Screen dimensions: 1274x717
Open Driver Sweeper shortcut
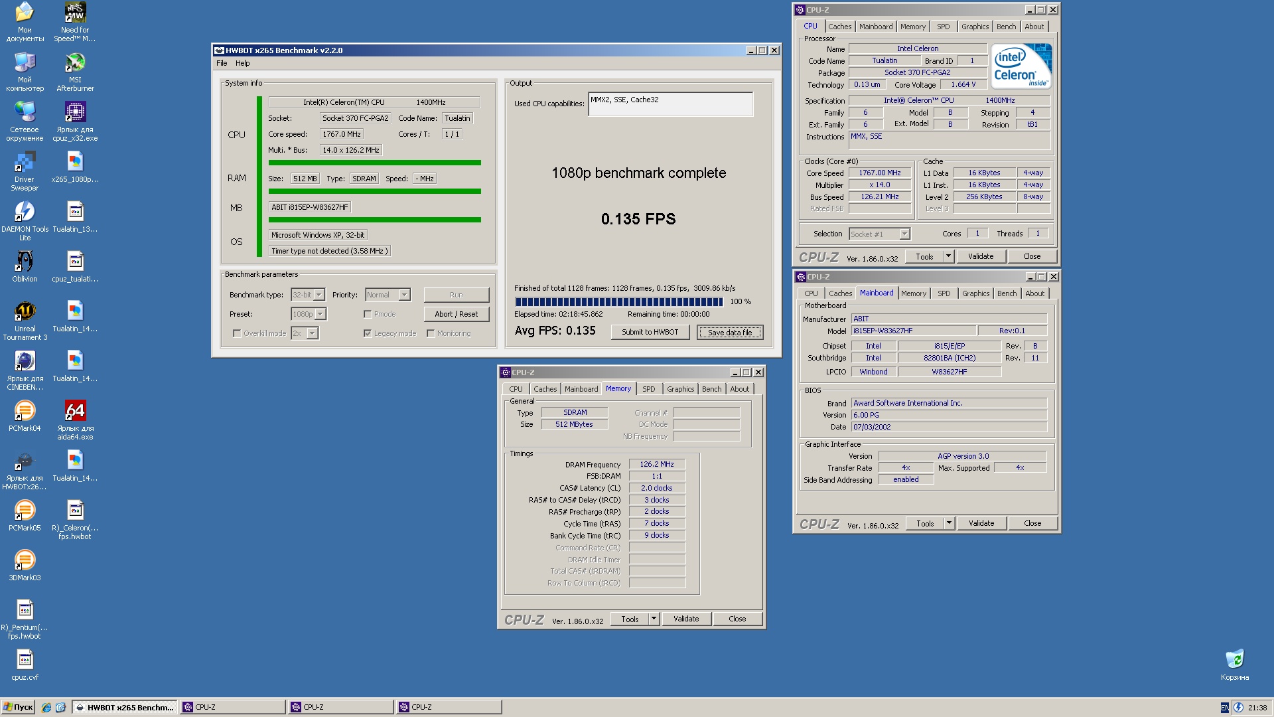tap(25, 171)
